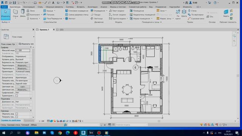Open the Файл menu
The height and width of the screenshot is (136, 242).
point(4,7)
